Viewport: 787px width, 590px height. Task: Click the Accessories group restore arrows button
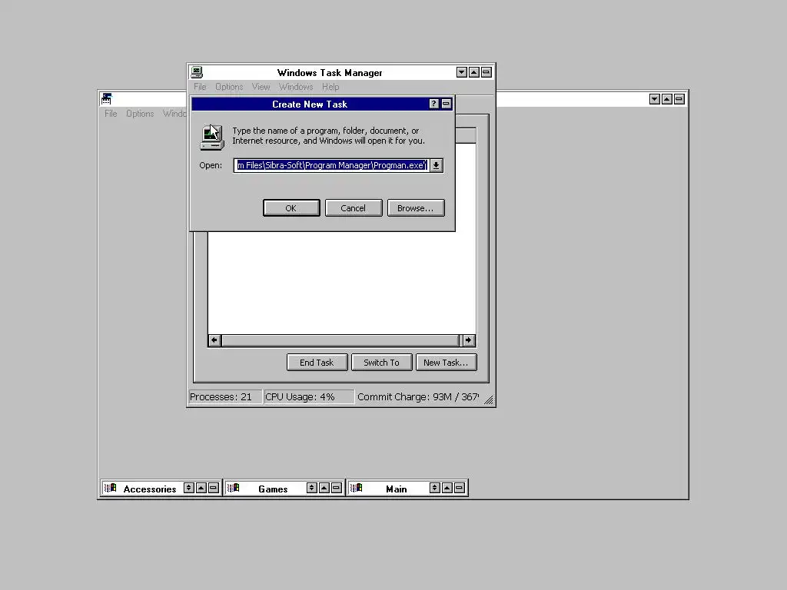pyautogui.click(x=189, y=488)
